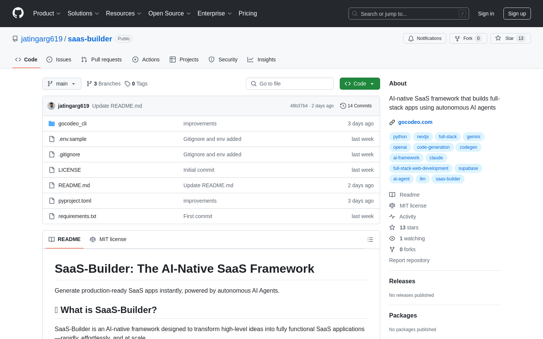Click the notifications bell button
543x339 pixels.
[x=425, y=38]
